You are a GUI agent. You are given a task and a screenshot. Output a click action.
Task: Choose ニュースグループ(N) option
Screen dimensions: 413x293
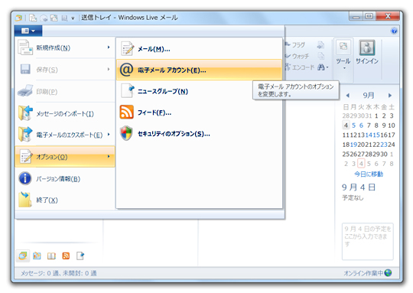[x=199, y=91]
